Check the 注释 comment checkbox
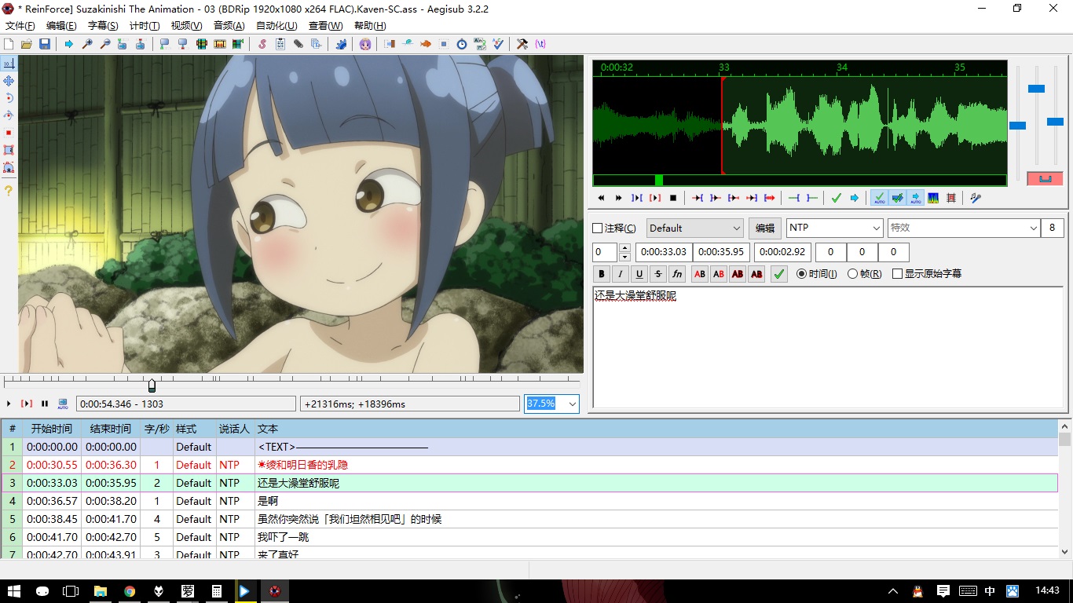 597,228
